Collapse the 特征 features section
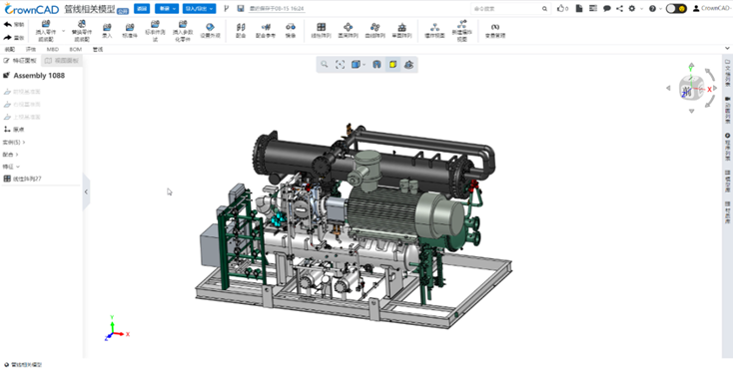 (x=11, y=167)
